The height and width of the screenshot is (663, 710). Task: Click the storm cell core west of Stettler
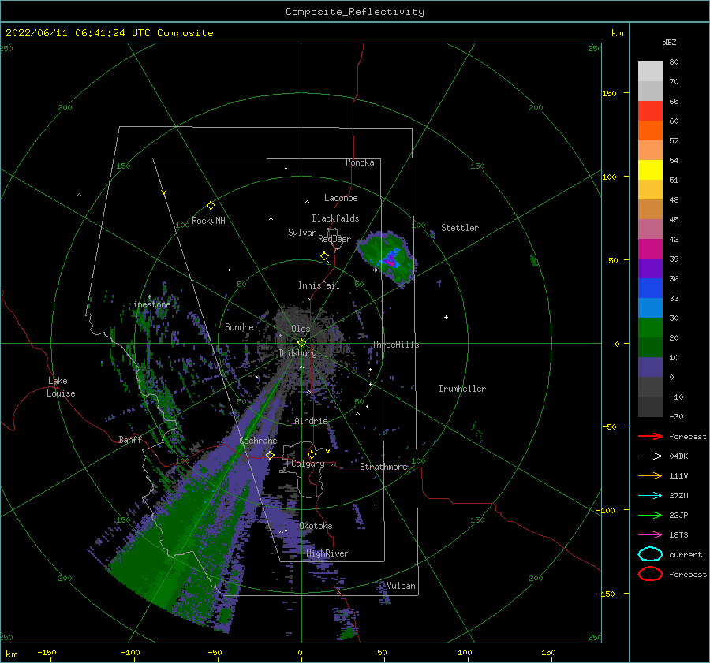(x=390, y=260)
